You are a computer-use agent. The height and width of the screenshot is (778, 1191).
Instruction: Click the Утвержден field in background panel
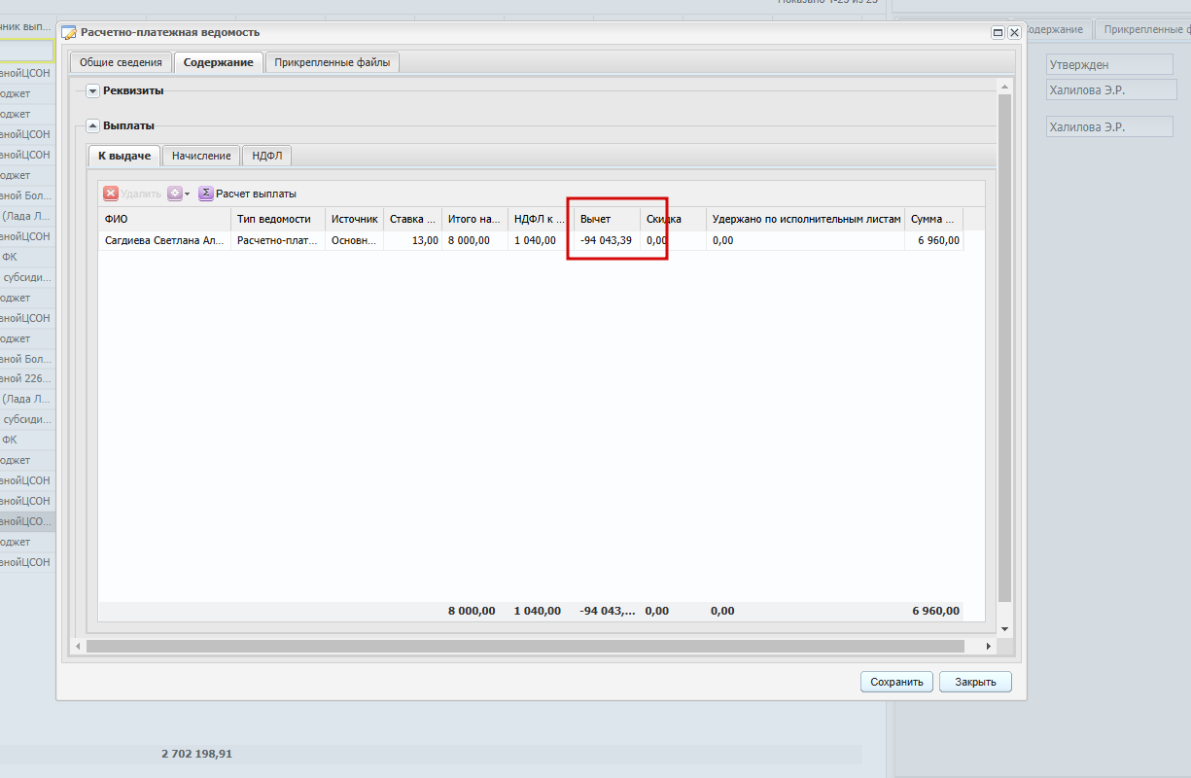(x=1109, y=64)
